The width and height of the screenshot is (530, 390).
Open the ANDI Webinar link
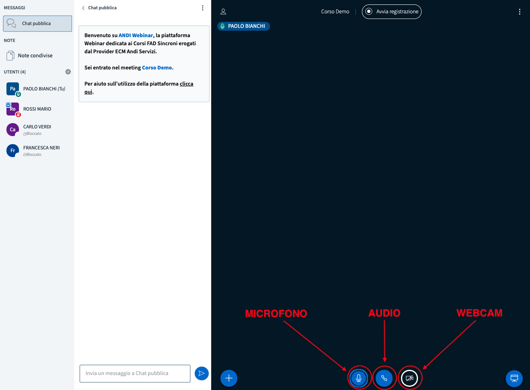tap(136, 36)
